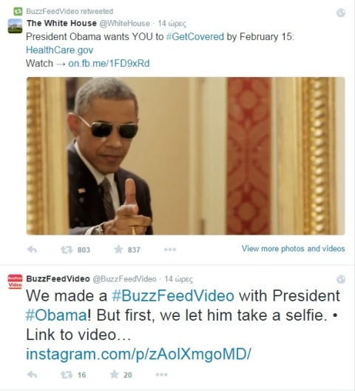Open more options on White House tweet
The width and height of the screenshot is (355, 391).
[170, 250]
